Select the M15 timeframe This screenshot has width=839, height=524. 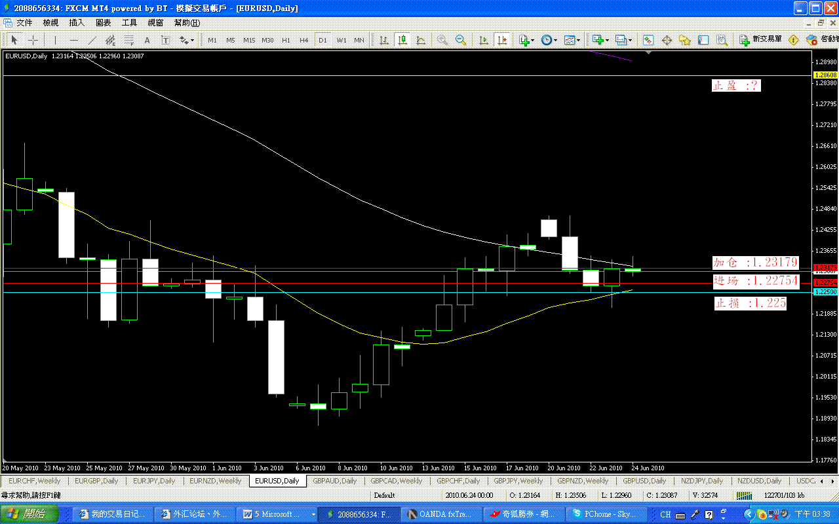[250, 40]
